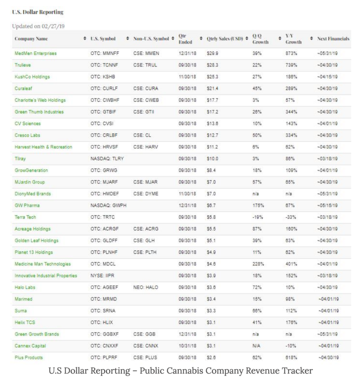363x379 pixels.
Task: Open Medicine Man Technologies link
Action: 43,264
